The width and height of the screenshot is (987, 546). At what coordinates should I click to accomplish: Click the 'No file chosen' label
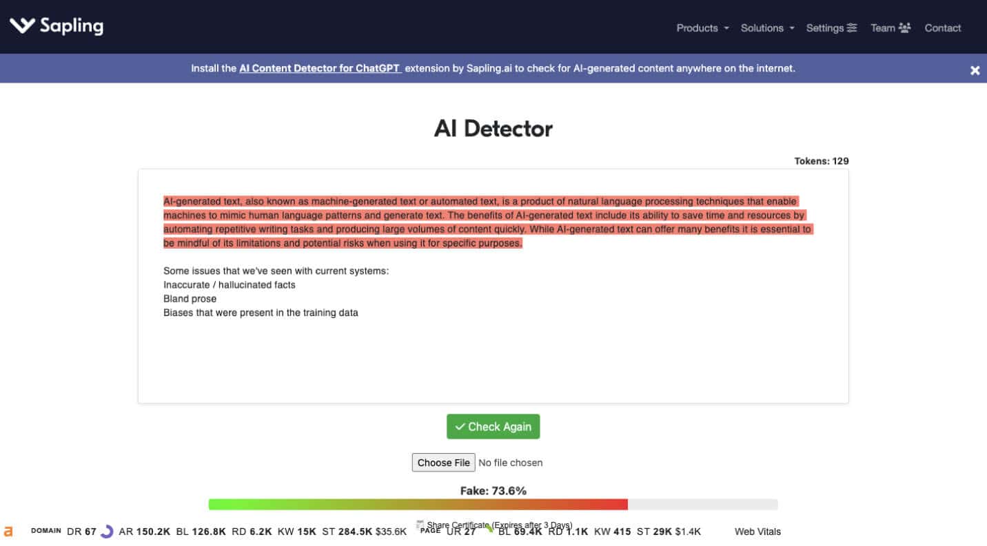(x=511, y=463)
